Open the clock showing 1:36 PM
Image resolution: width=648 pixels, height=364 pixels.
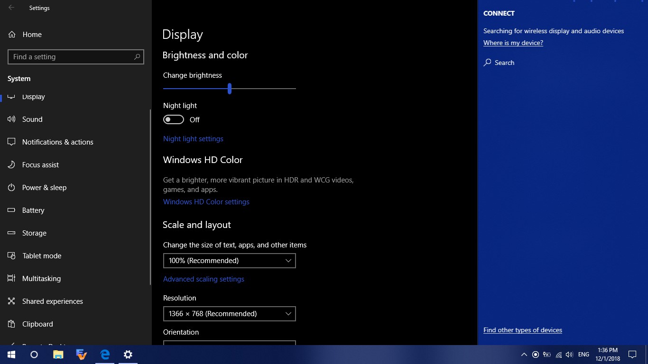(608, 355)
